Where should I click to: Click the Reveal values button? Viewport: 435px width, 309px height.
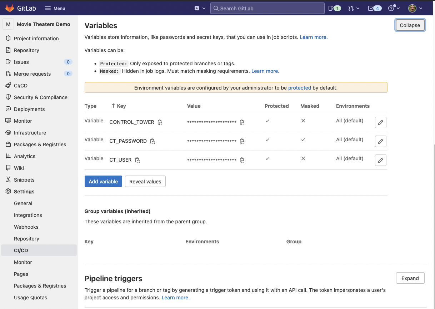point(145,181)
